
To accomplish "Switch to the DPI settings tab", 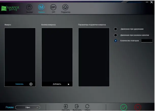I will [53, 8].
